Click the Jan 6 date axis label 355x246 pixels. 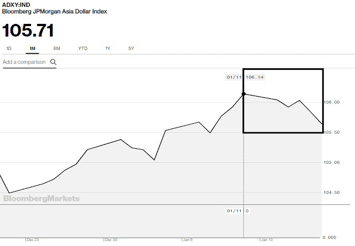pyautogui.click(x=189, y=240)
